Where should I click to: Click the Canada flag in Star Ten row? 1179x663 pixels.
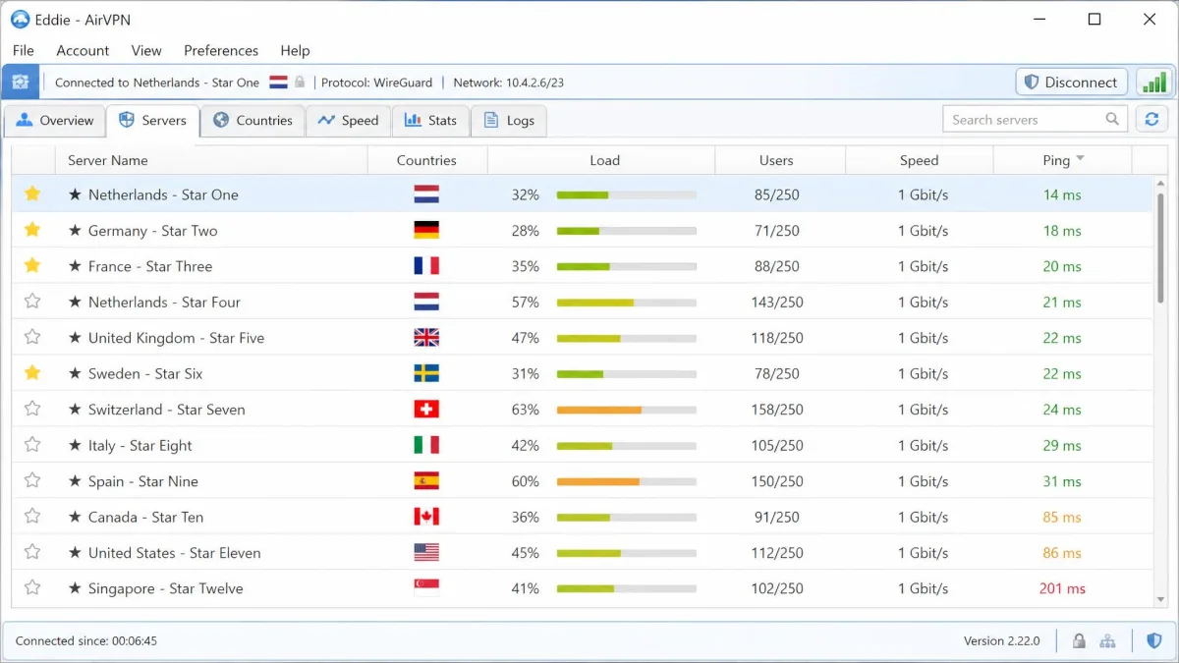coord(426,517)
